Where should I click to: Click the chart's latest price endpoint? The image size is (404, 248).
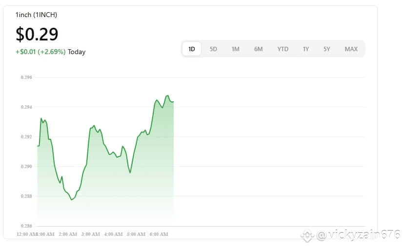173,102
